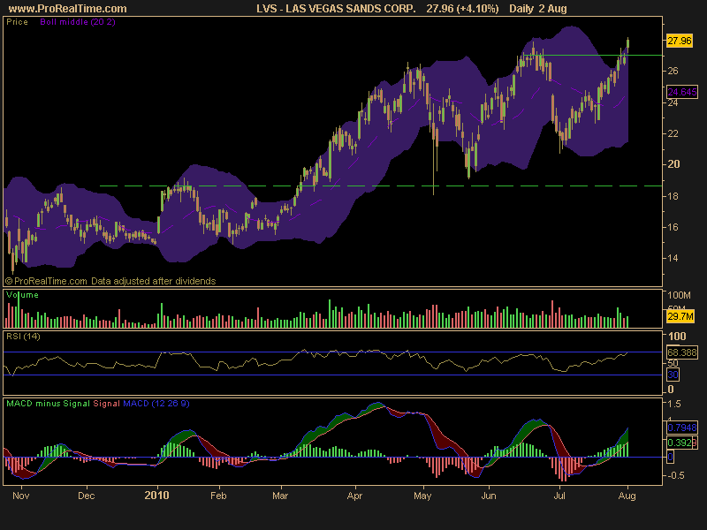Viewport: 707px width, 530px height.
Task: Select the LVS - LAS VEGAS SANDS CORP. title
Action: [336, 9]
